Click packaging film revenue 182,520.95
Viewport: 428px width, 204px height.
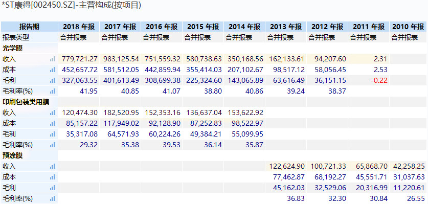pos(121,112)
